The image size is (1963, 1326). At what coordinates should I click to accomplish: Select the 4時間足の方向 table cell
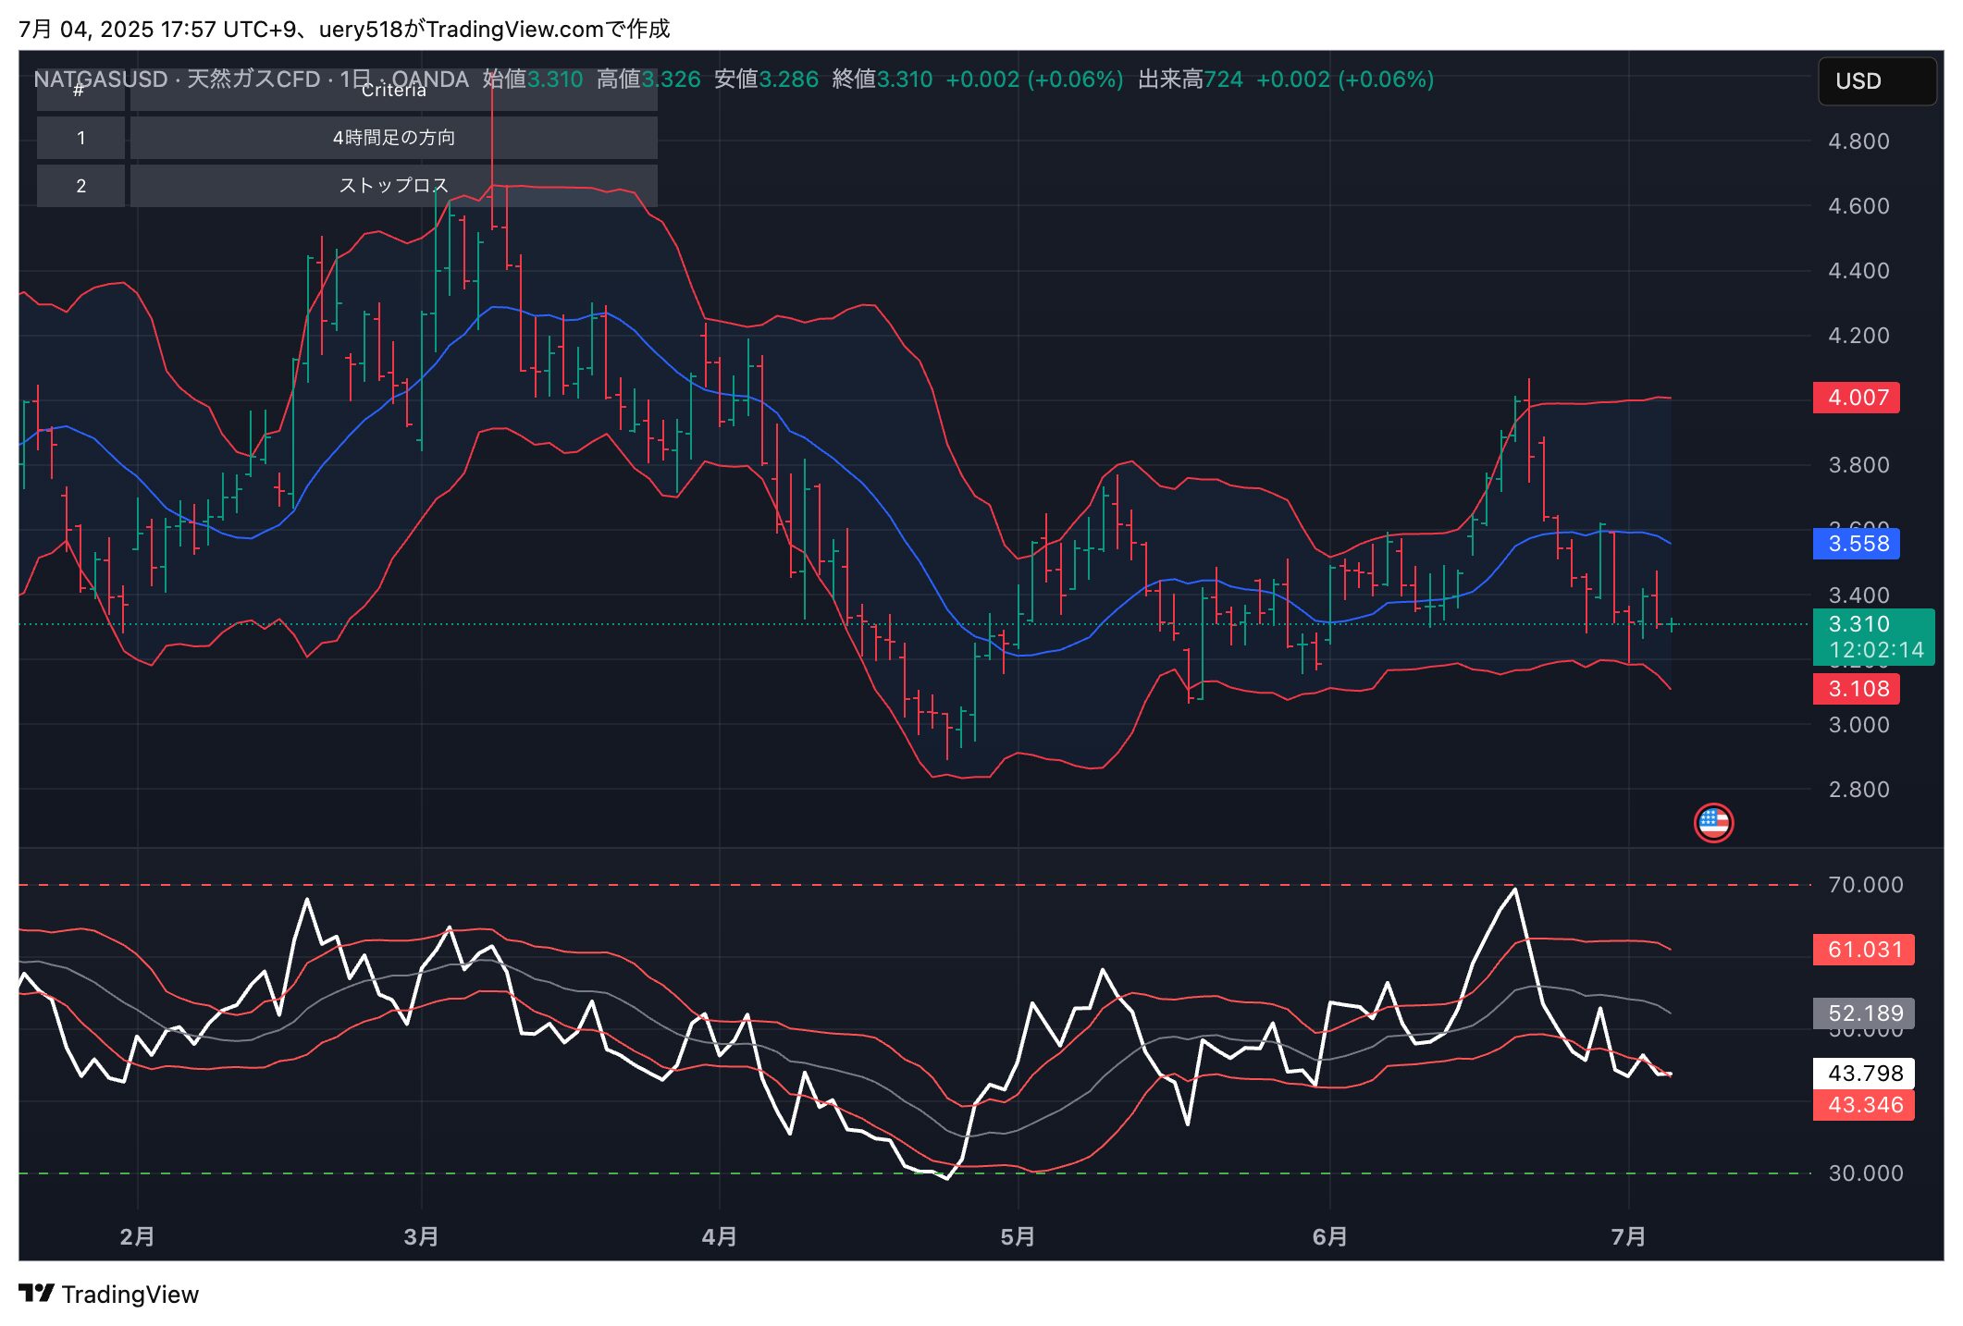click(393, 138)
